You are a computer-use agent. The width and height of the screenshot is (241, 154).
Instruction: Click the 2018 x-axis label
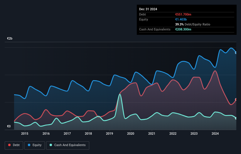88,134
